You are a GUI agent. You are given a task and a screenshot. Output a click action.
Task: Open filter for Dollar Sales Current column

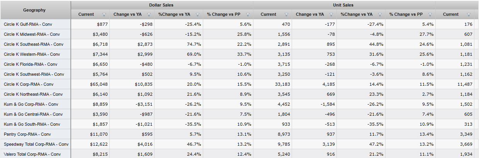[104, 15]
